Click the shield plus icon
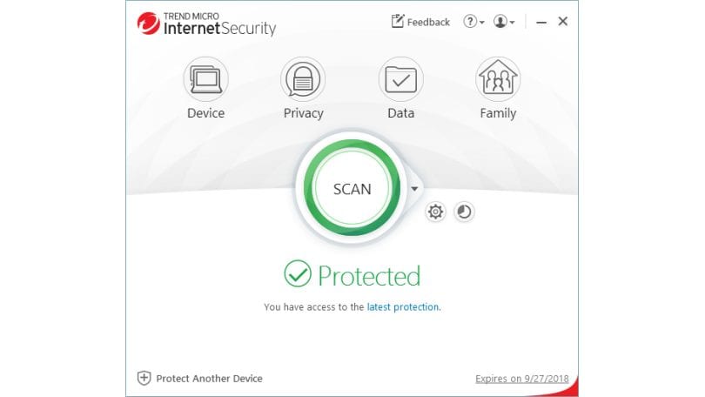 point(144,378)
